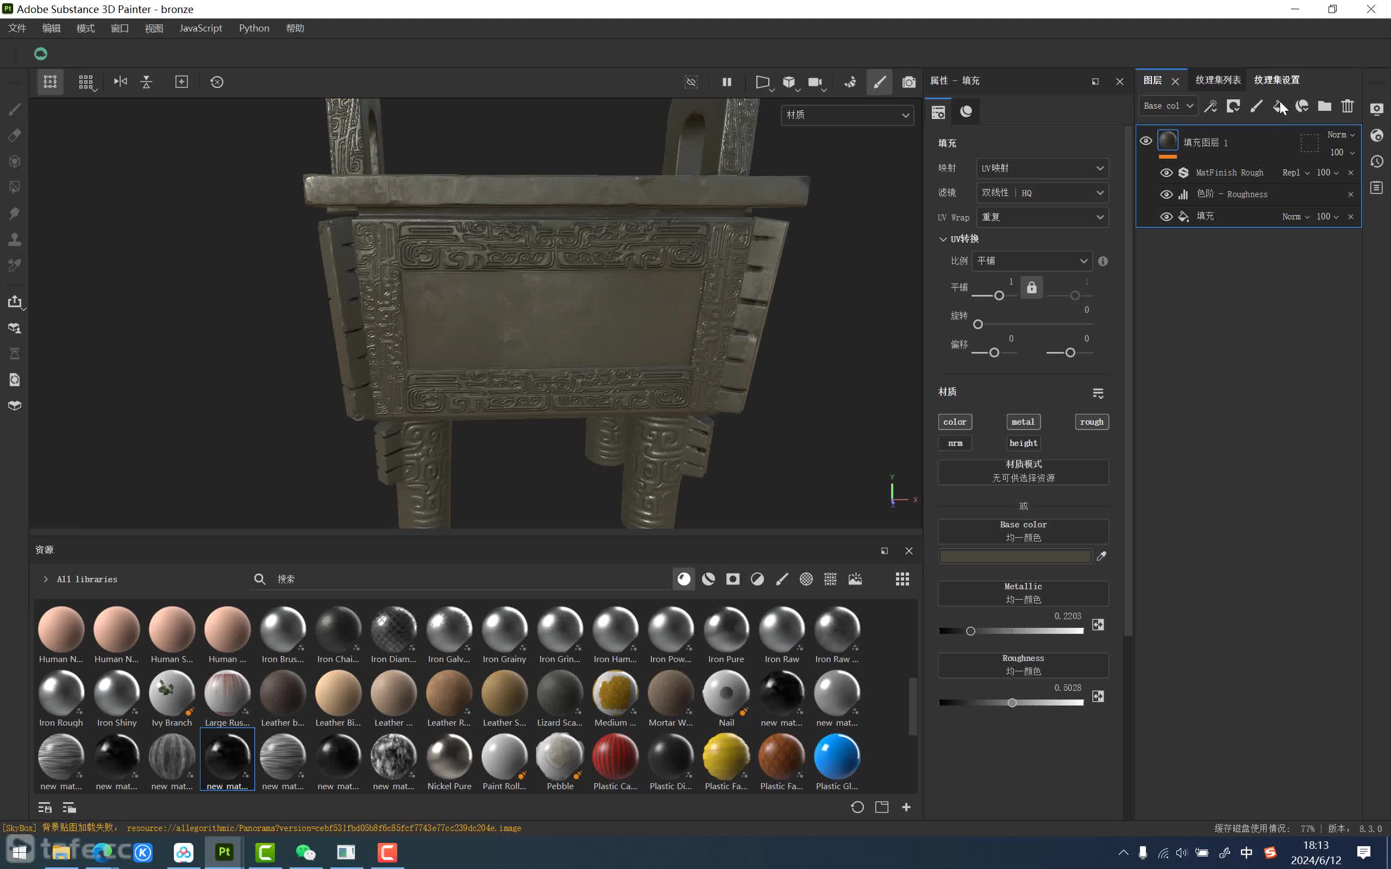Select the Paint brush tool in left toolbar
Viewport: 1391px width, 869px height.
[x=15, y=109]
